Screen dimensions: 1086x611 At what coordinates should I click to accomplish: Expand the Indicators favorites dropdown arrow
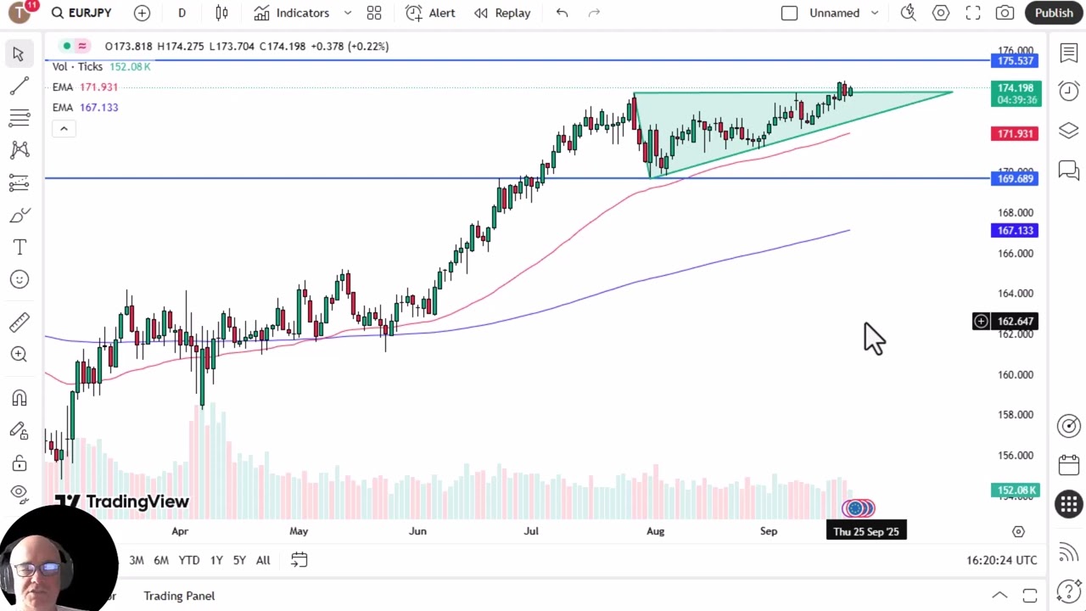[x=347, y=13]
